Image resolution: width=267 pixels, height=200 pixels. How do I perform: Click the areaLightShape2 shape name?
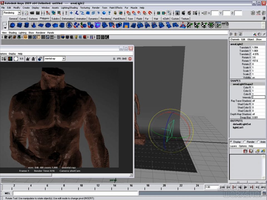point(243,84)
